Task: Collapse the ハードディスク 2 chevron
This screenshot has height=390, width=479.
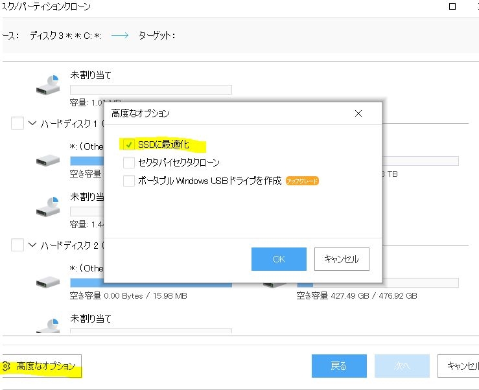Action: tap(32, 245)
